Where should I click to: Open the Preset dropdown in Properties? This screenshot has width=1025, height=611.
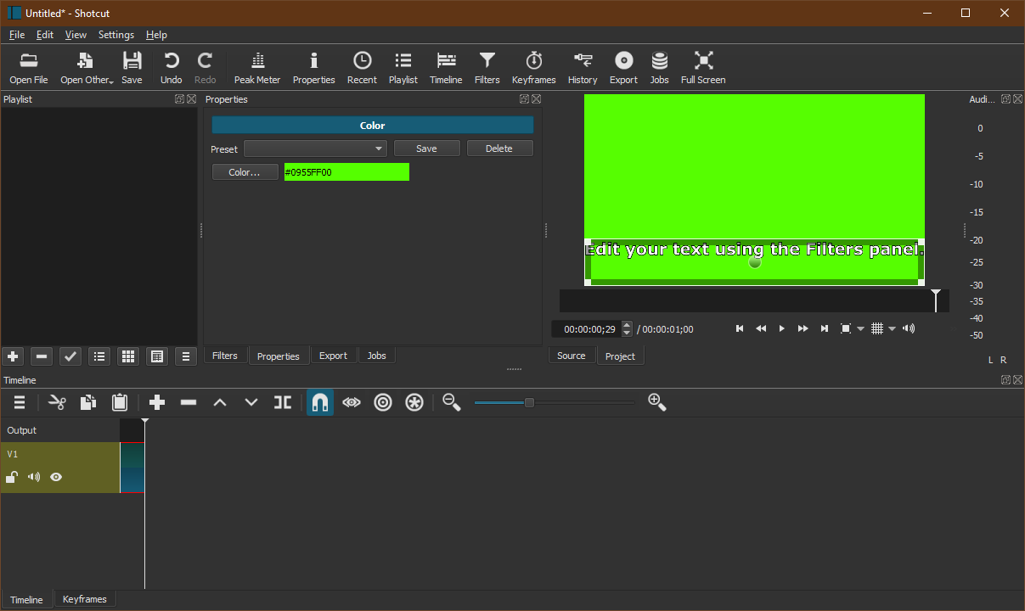(315, 149)
